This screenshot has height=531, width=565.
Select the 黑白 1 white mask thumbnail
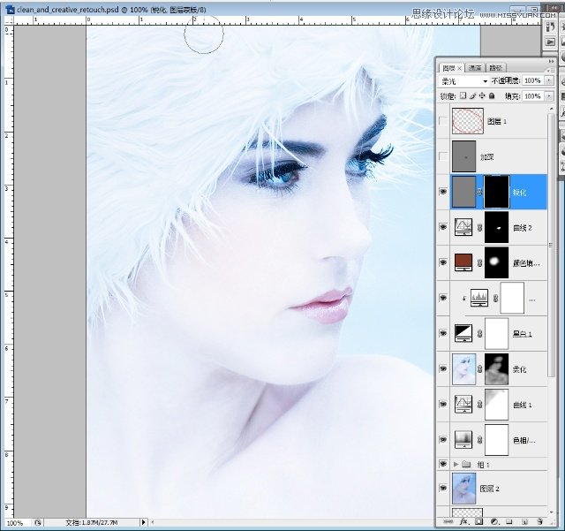[x=496, y=333]
